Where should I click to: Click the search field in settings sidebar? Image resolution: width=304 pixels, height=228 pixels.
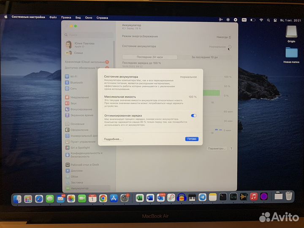[x=89, y=35]
